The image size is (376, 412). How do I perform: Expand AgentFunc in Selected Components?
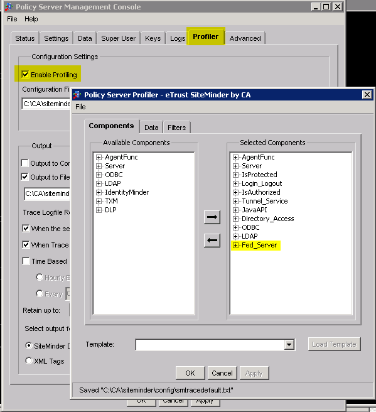coord(235,158)
